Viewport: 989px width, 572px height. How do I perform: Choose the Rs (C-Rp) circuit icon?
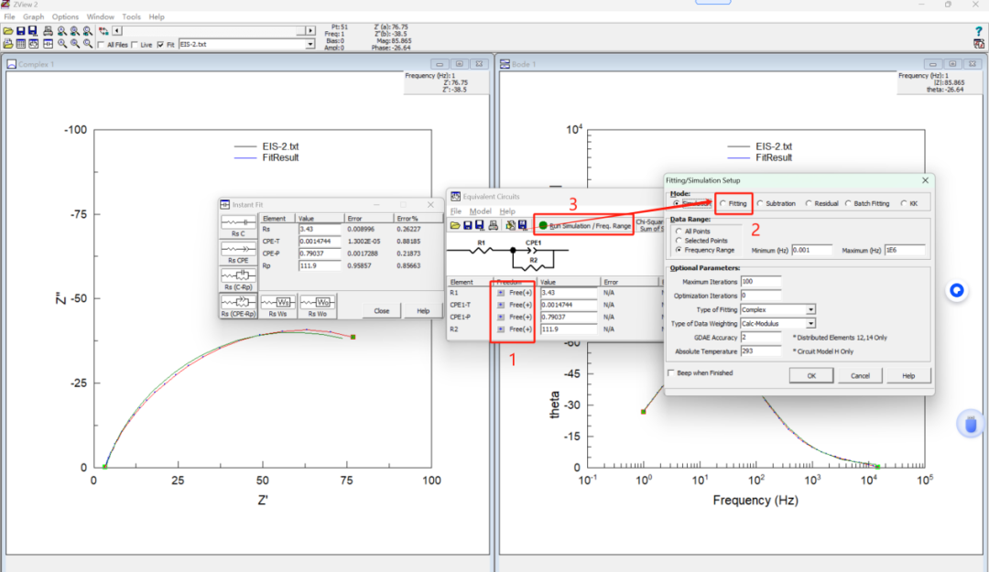(x=238, y=279)
